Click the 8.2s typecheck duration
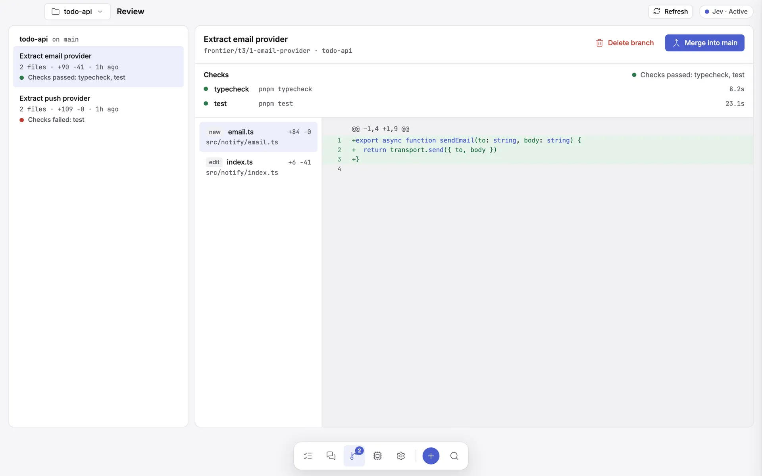 pyautogui.click(x=737, y=89)
